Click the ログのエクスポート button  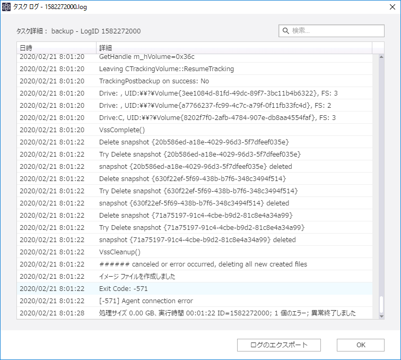point(279,345)
